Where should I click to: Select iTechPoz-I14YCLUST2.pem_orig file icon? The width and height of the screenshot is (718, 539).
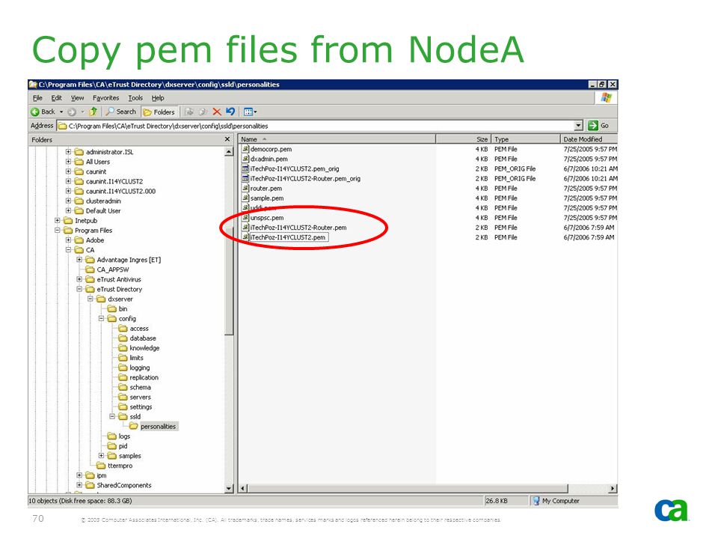click(245, 168)
